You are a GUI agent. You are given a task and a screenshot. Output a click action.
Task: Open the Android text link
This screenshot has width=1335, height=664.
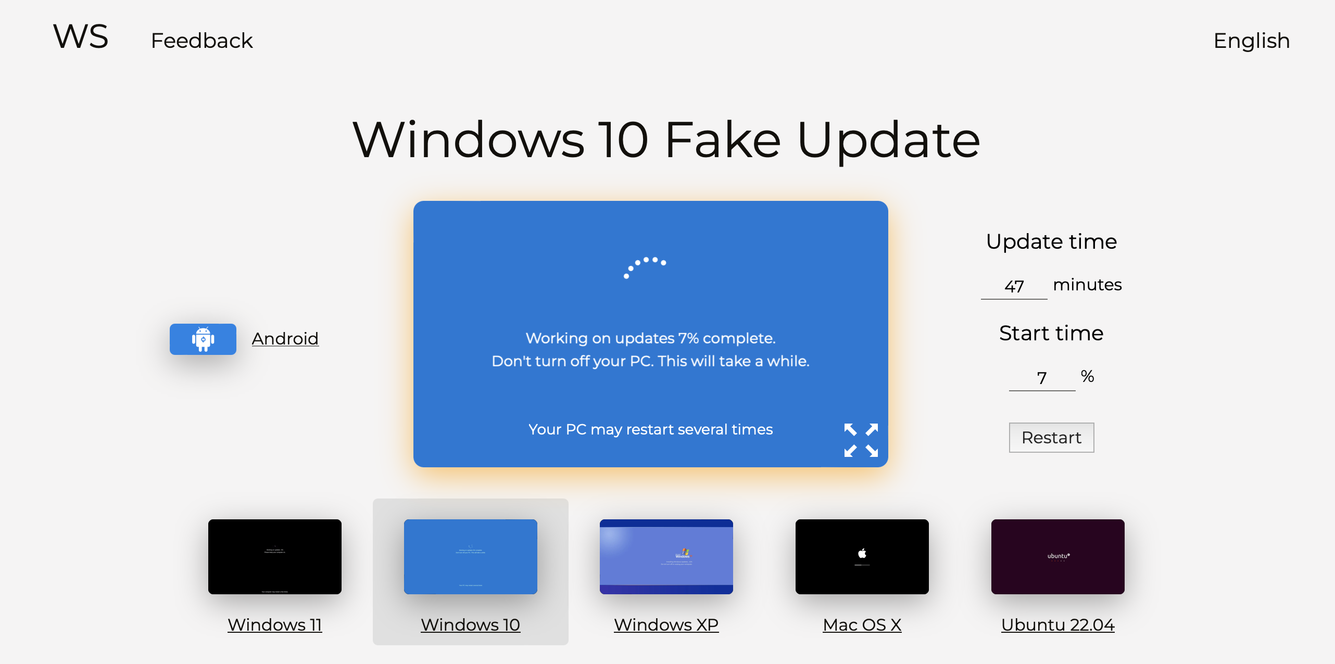[285, 339]
